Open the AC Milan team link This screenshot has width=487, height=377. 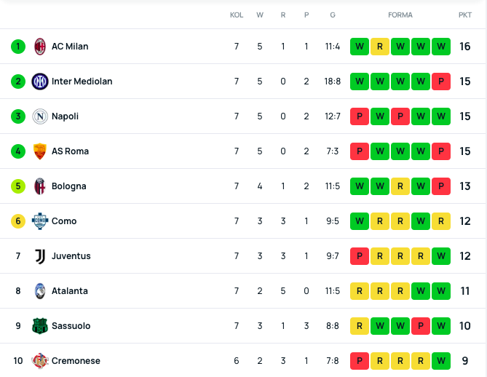point(70,47)
